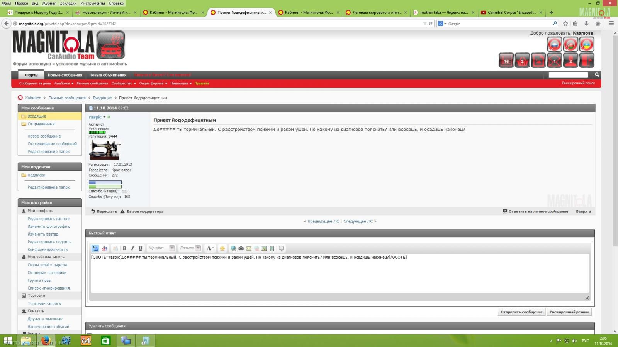Open the font family dropdown
Viewport: 618px width, 347px height.
point(161,248)
